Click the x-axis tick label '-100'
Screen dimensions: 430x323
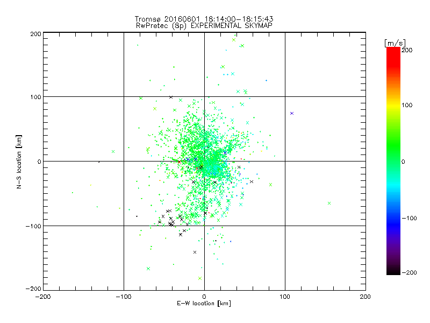pos(124,297)
